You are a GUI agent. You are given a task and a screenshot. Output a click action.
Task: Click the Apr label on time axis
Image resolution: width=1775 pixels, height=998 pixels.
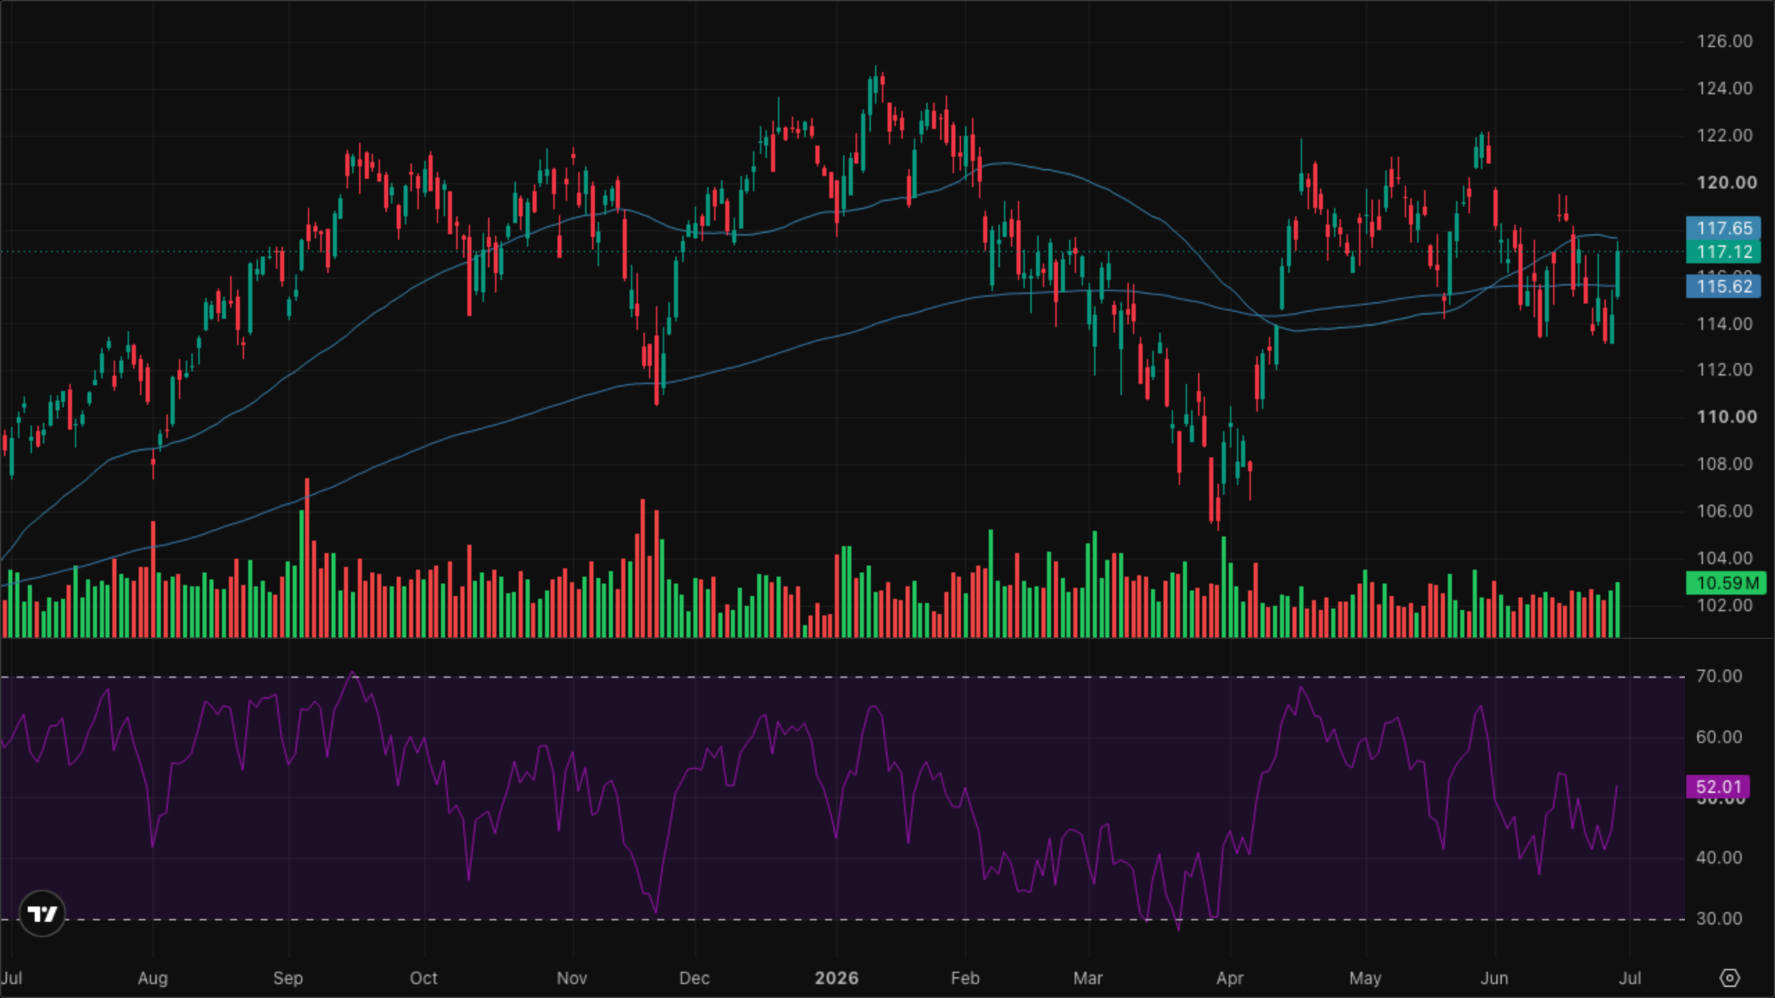(1230, 979)
